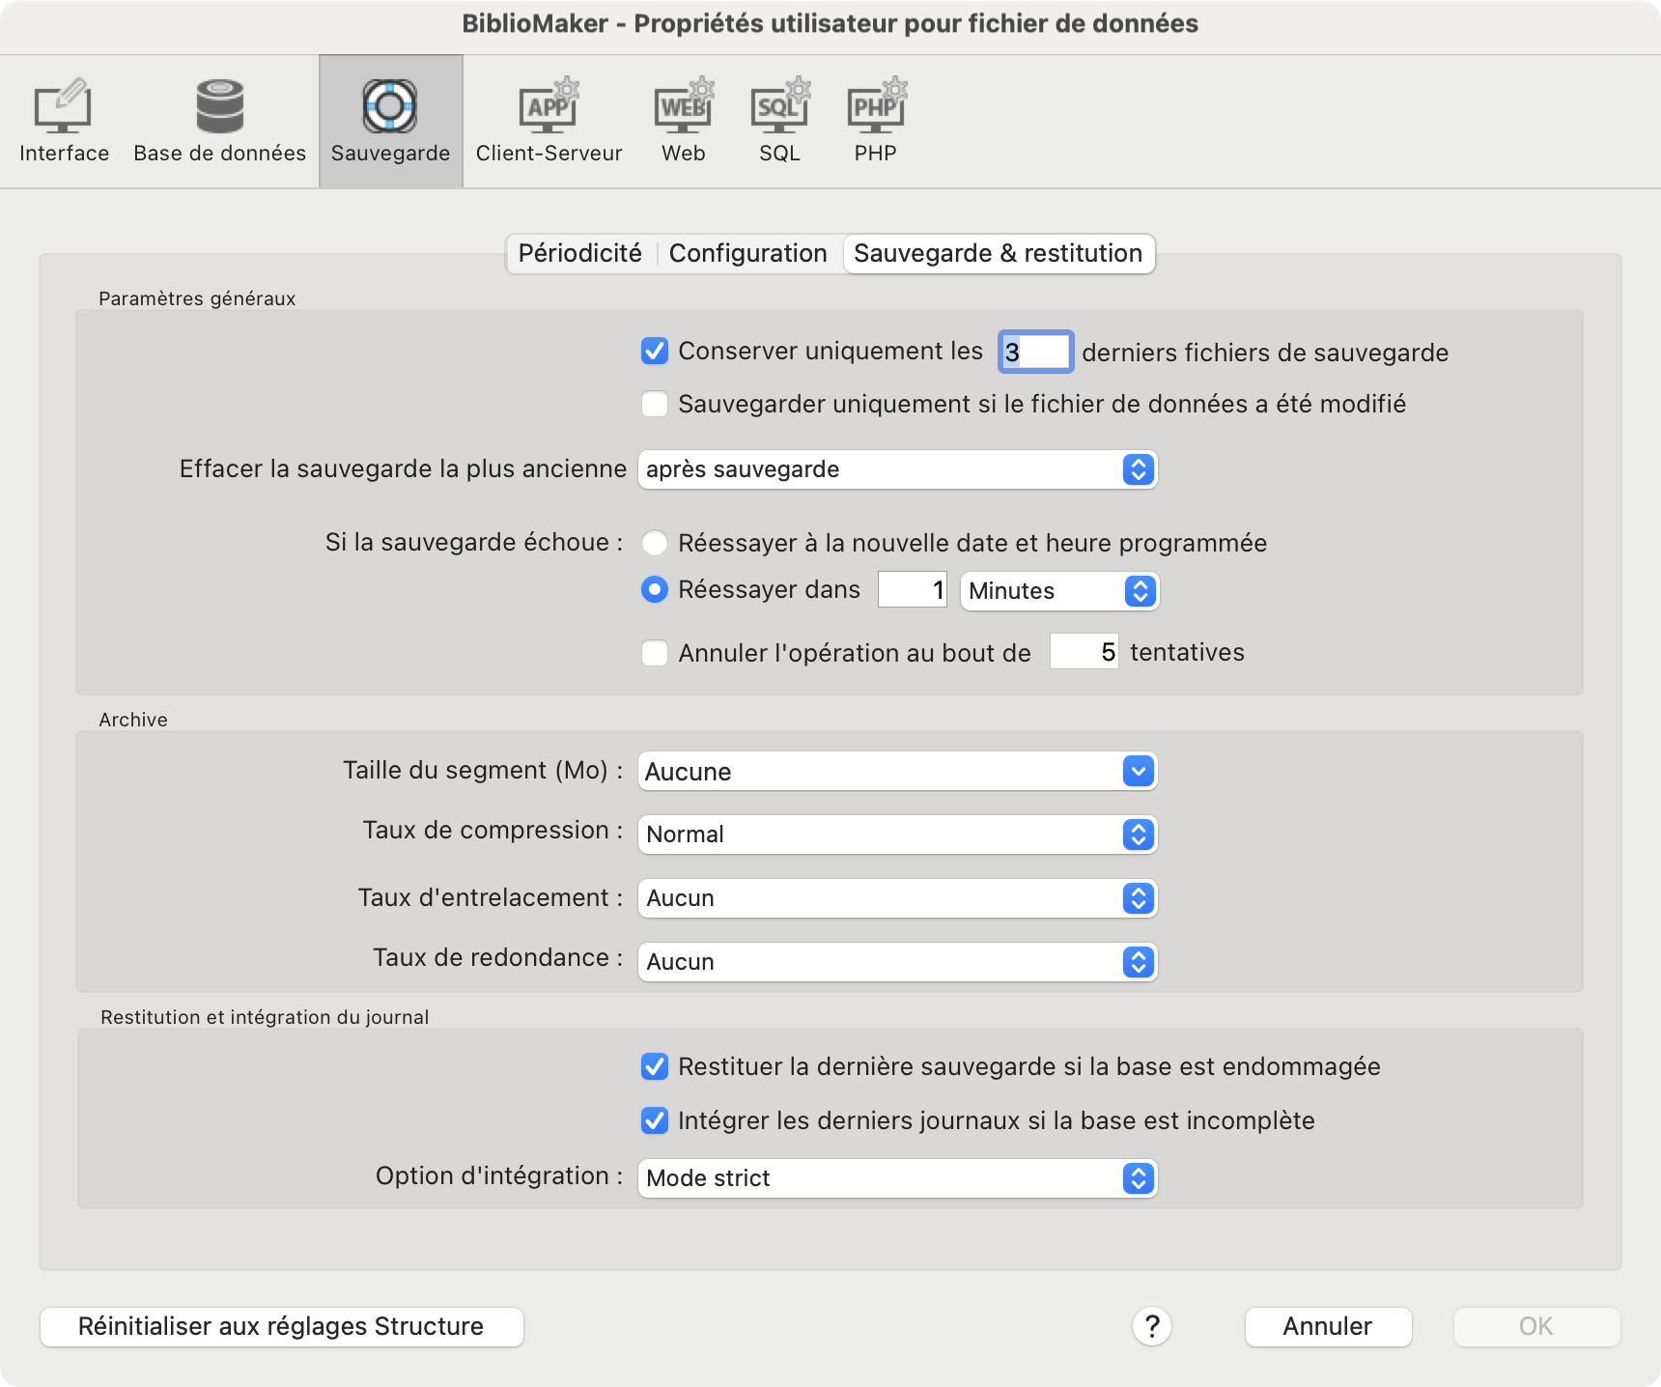Open the Taux d'entrelacement dropdown
Viewport: 1661px width, 1387px height.
click(x=897, y=898)
